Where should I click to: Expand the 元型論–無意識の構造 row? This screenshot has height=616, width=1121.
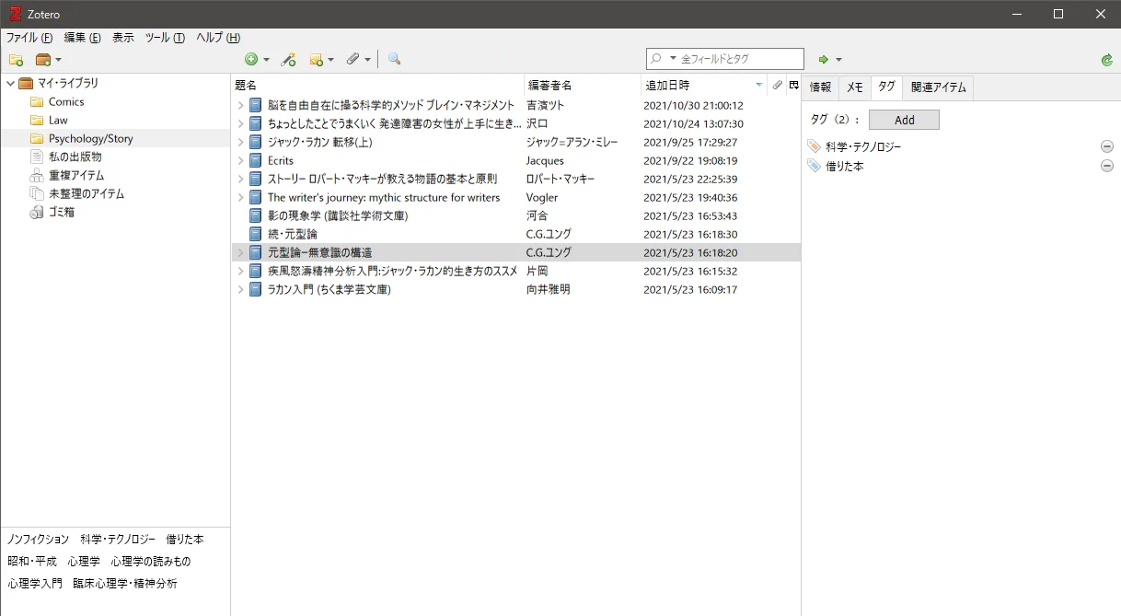tap(240, 252)
